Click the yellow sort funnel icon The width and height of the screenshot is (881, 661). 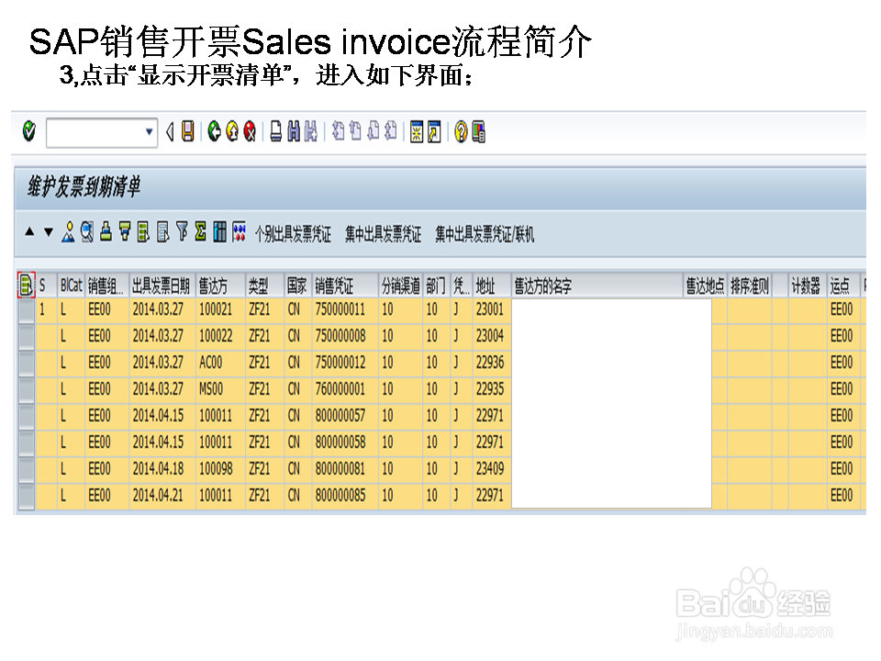pos(125,231)
